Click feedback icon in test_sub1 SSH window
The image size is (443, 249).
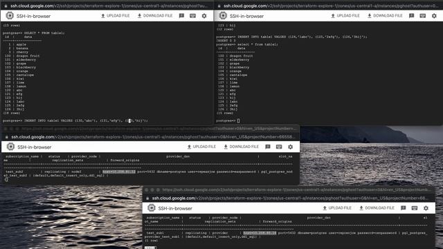[404, 208]
